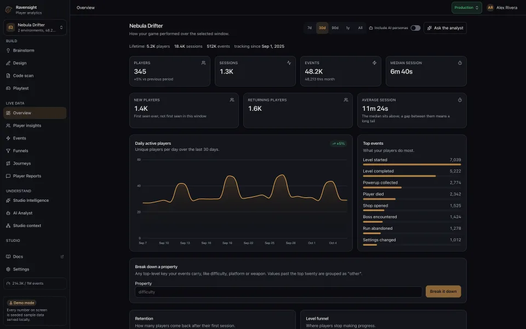
Task: Click the Powerup collected progress bar
Action: [412, 188]
